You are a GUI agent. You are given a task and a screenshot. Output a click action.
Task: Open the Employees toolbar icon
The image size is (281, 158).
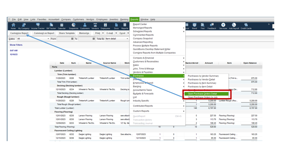[x=105, y=26]
